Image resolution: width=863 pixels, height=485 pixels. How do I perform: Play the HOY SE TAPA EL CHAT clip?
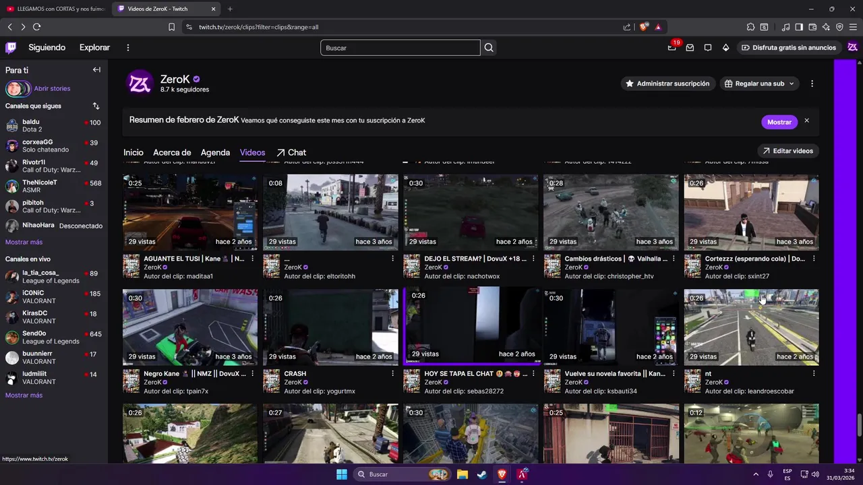[x=472, y=325]
